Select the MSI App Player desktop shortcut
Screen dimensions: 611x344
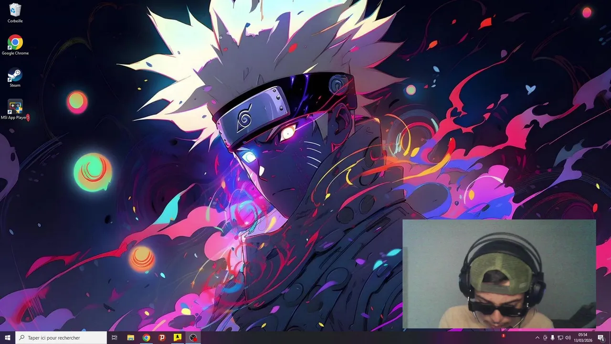(x=15, y=110)
